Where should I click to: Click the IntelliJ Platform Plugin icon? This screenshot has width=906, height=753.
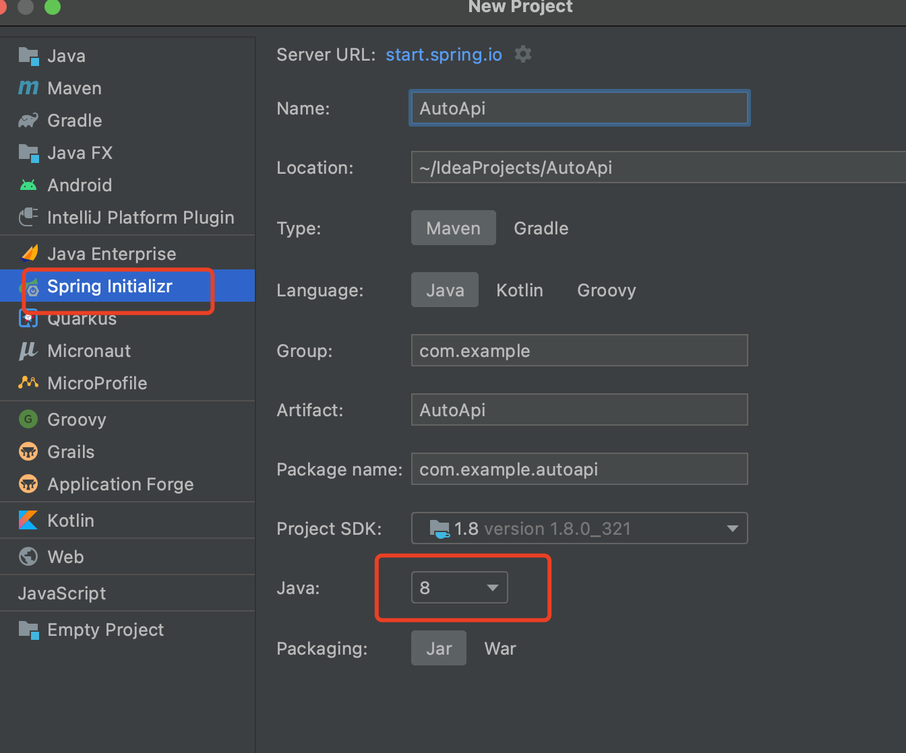28,217
